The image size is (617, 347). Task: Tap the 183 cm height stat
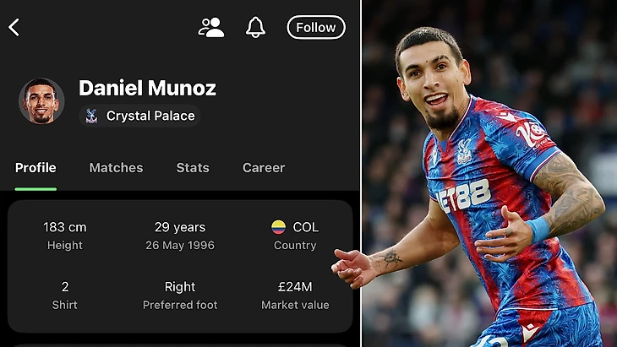(x=65, y=227)
